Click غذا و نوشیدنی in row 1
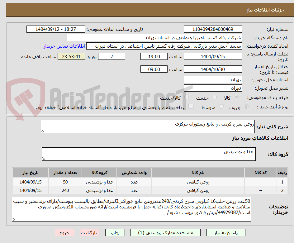The image size is (294, 243). 99,182
